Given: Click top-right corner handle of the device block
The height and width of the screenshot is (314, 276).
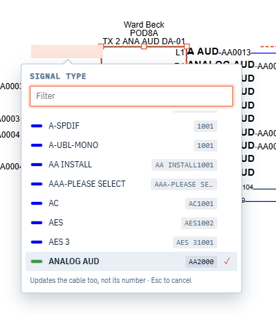Looking at the screenshot, I should coord(187,46).
